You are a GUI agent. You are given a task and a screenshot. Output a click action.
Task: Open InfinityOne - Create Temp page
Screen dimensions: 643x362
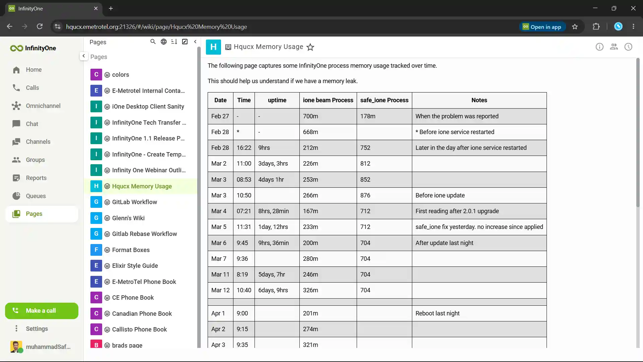(x=141, y=155)
